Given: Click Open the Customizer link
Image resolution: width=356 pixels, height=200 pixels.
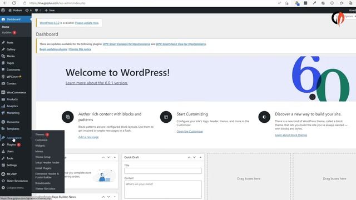Looking at the screenshot, I should [190, 131].
